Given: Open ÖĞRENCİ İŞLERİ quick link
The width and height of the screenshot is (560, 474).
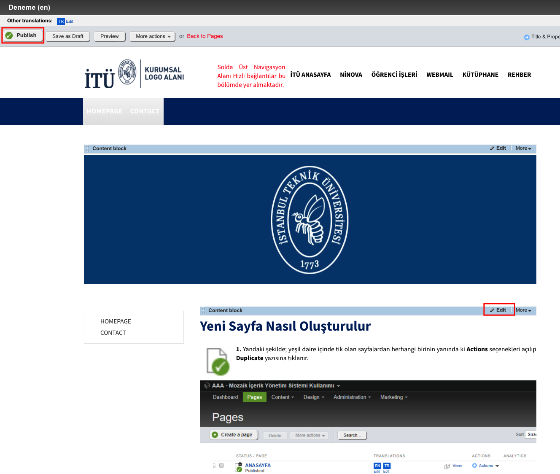Looking at the screenshot, I should pyautogui.click(x=394, y=75).
